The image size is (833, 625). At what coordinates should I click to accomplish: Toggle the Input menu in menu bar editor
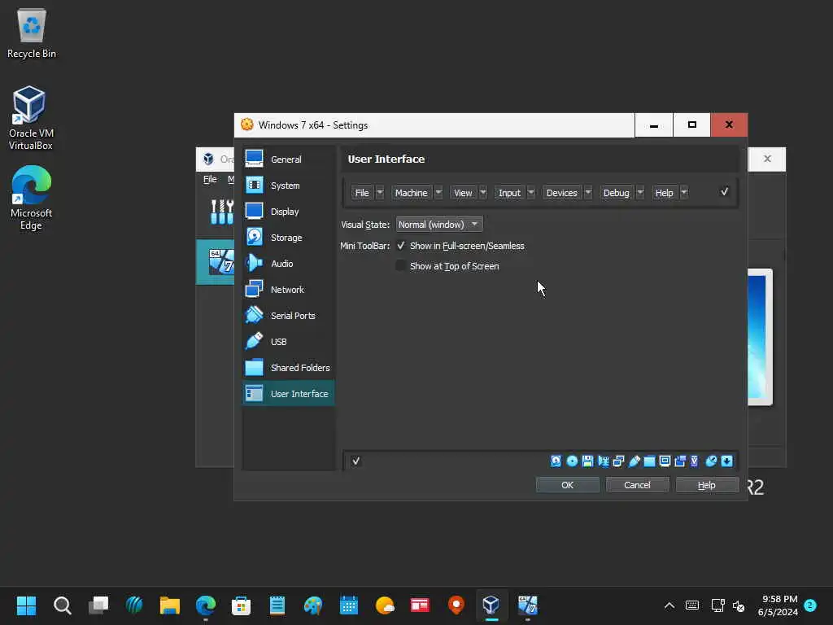[x=509, y=192]
